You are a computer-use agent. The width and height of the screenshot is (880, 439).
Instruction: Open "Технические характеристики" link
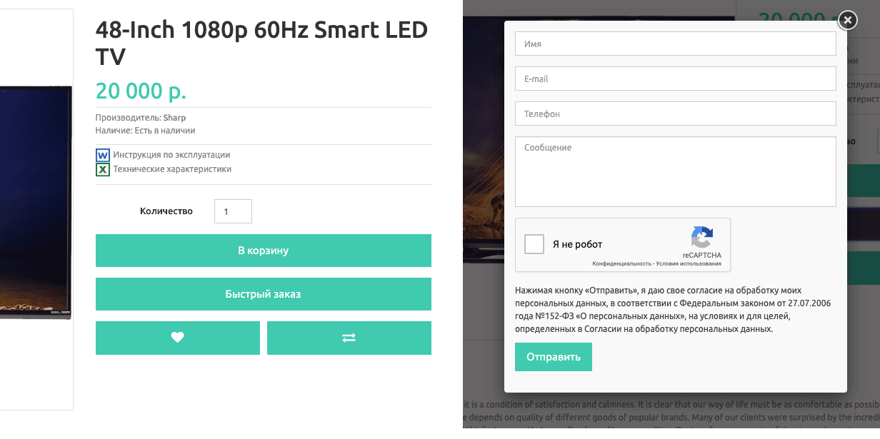pos(172,169)
